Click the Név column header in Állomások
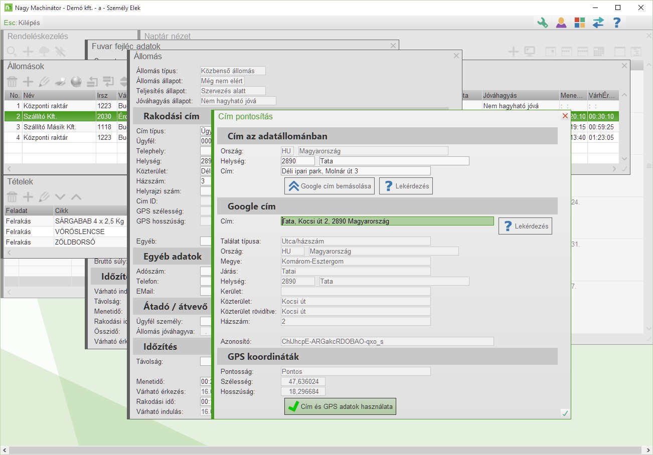Screen dimensions: 653x455 pyautogui.click(x=58, y=95)
